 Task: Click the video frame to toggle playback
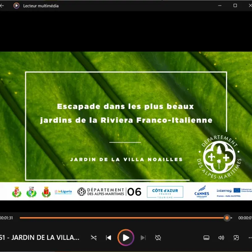126,126
